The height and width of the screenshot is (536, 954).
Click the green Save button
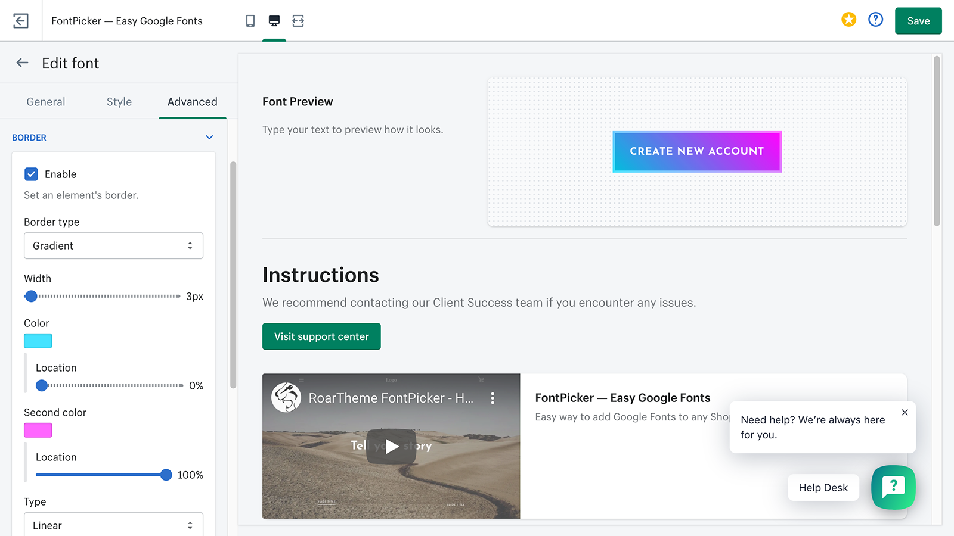pos(918,21)
